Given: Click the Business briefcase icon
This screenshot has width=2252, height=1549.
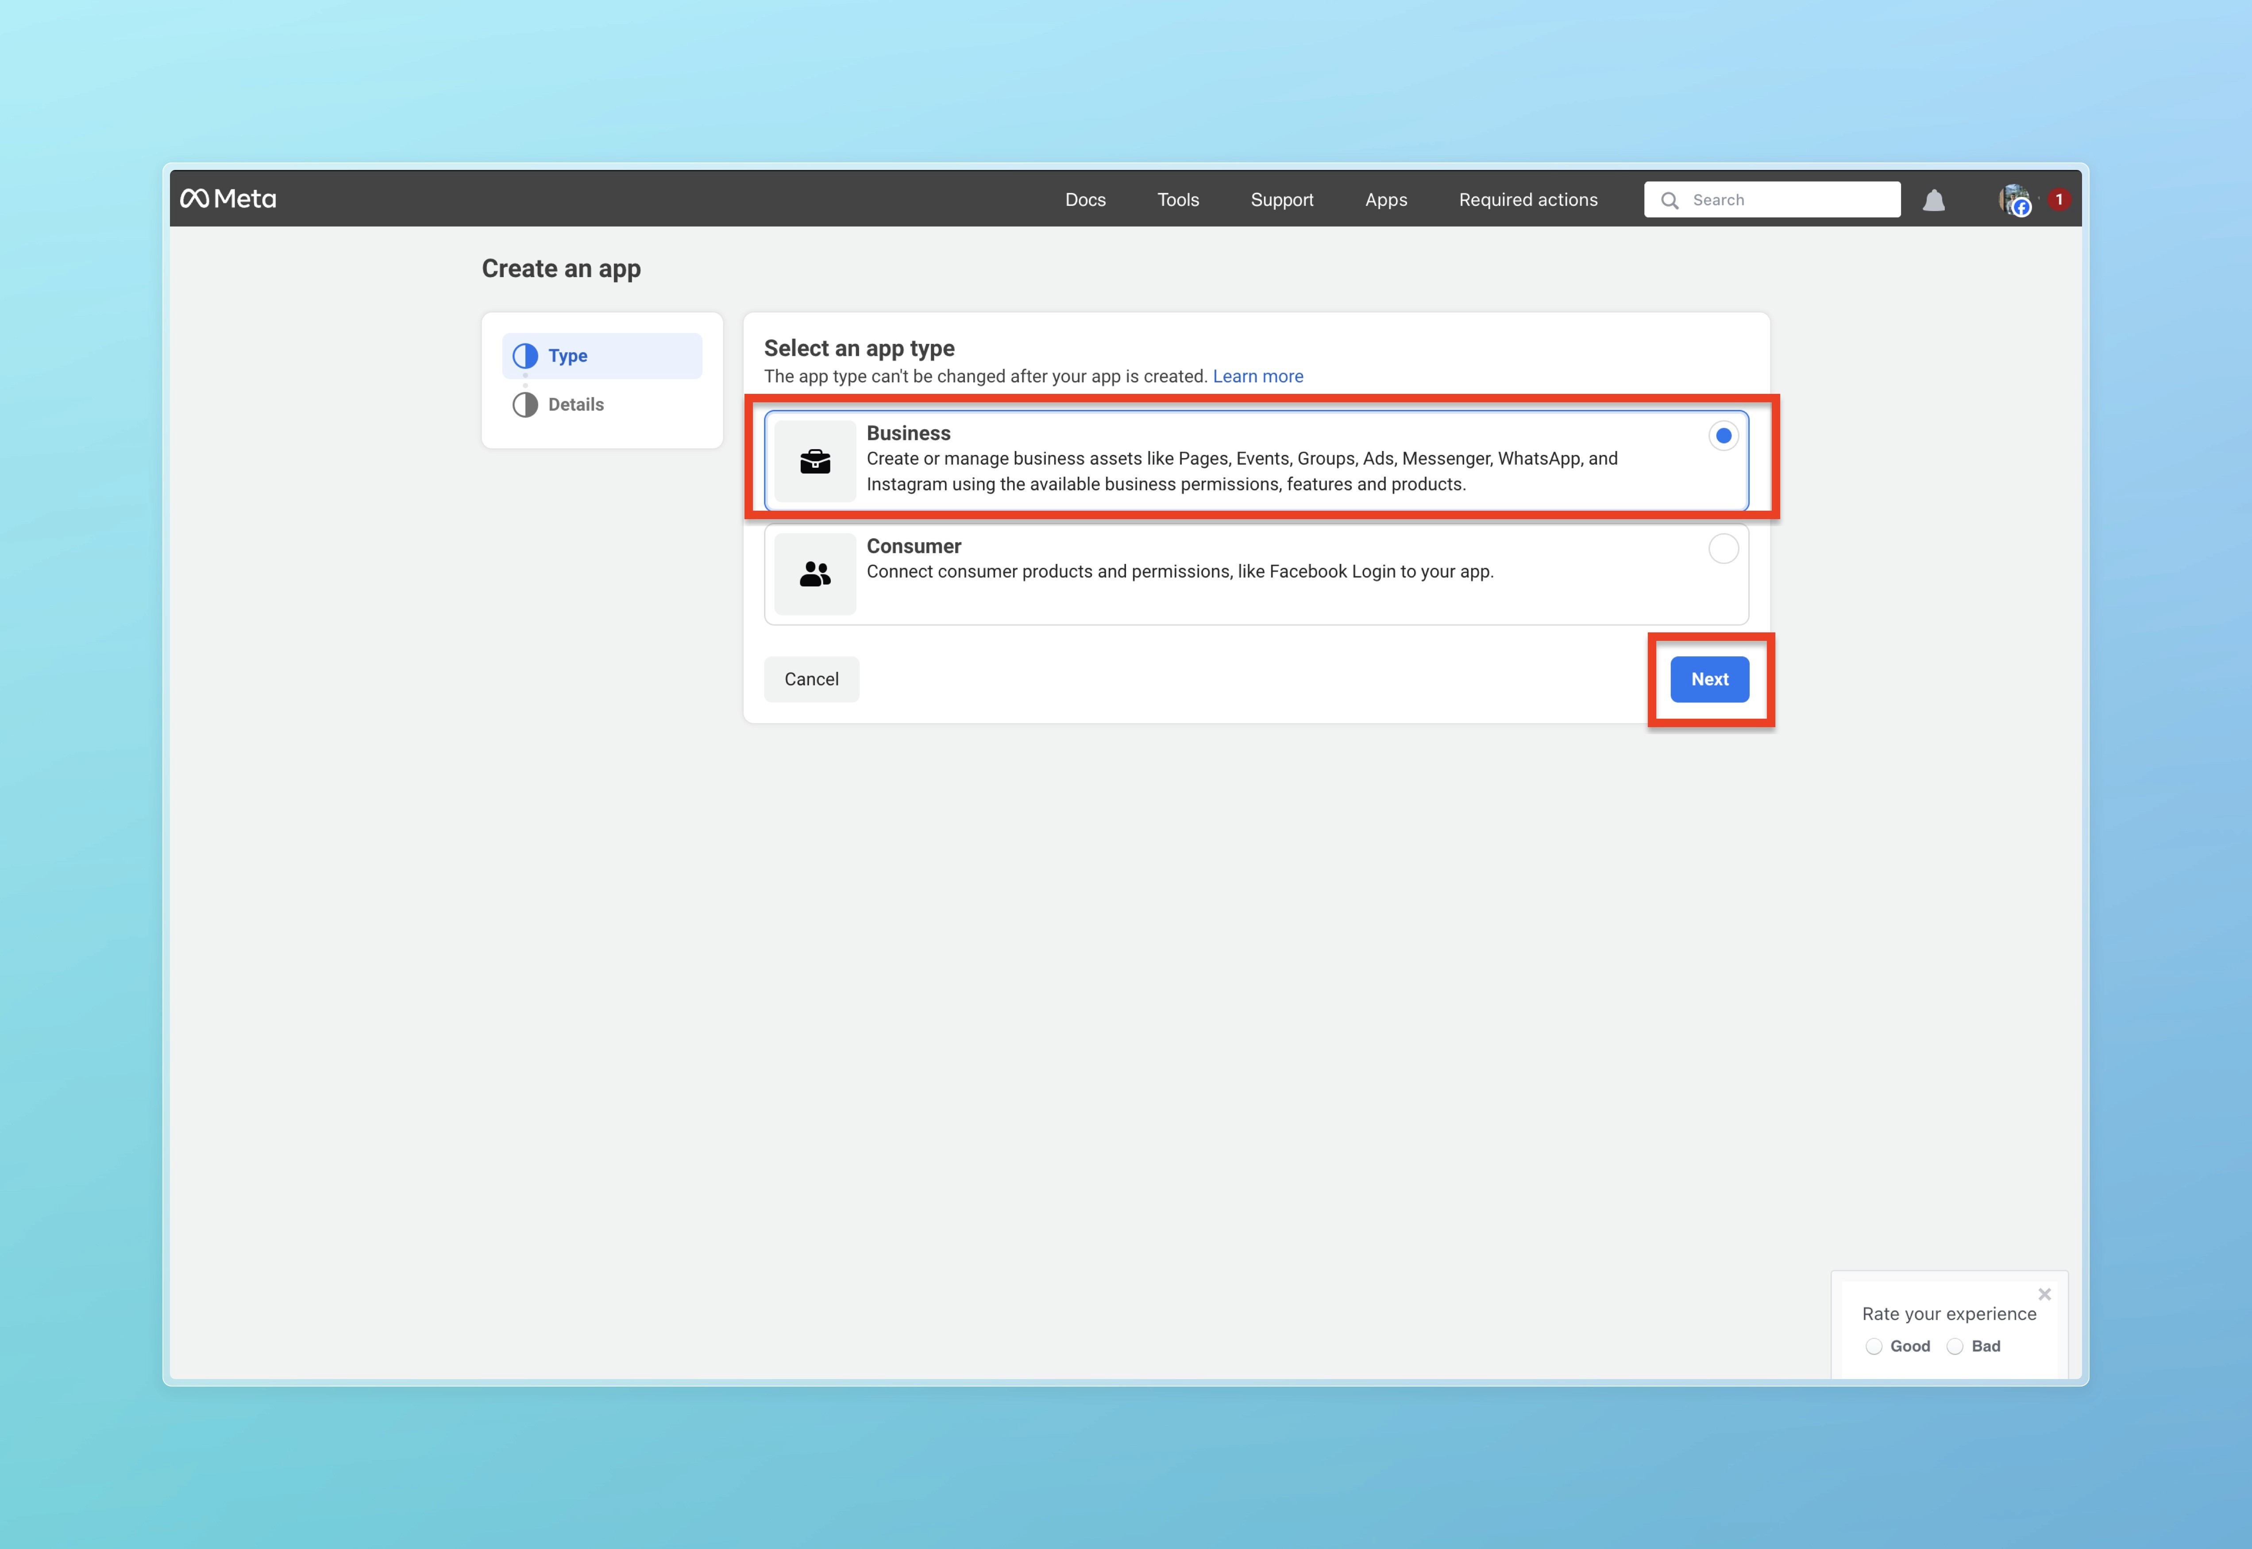Looking at the screenshot, I should click(x=815, y=461).
